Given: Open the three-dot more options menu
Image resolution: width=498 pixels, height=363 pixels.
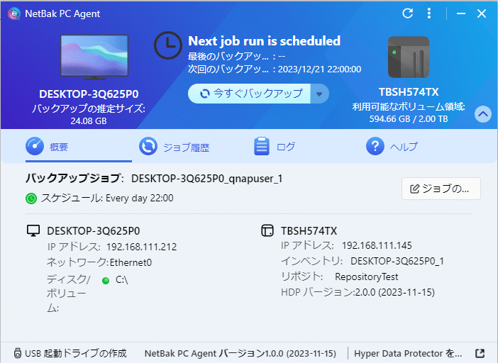Looking at the screenshot, I should pyautogui.click(x=429, y=13).
